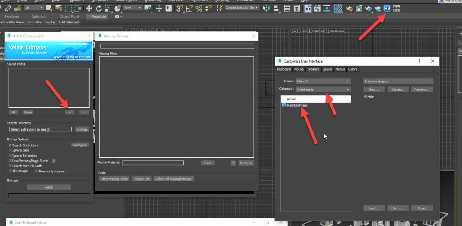Add a saved path with the + button
This screenshot has height=226, width=462.
click(69, 112)
